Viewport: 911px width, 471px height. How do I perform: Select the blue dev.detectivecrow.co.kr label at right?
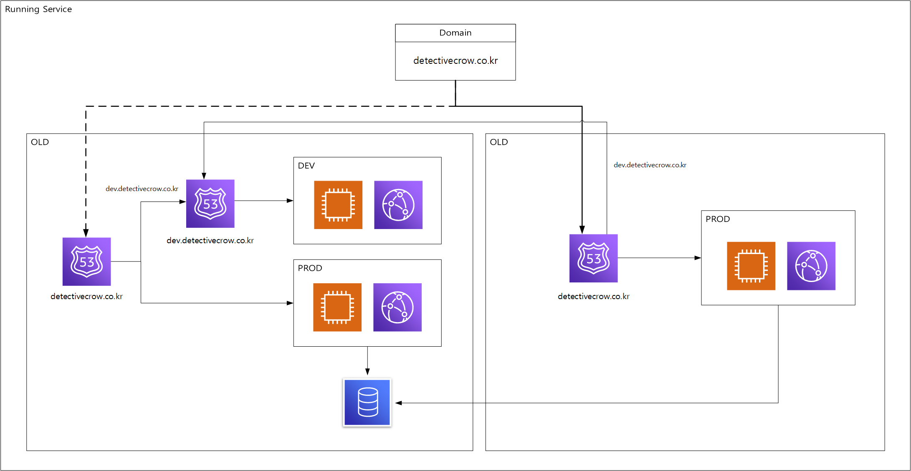[x=650, y=165]
